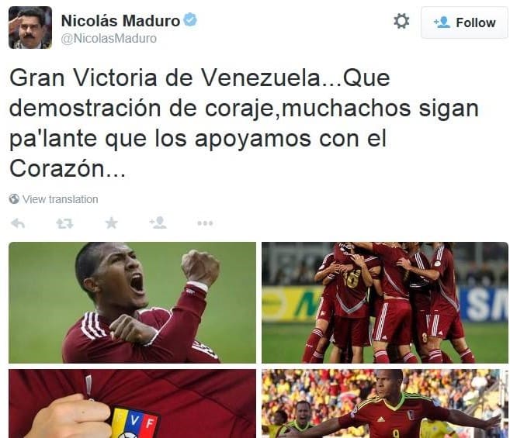The height and width of the screenshot is (438, 510).
Task: Retweet using the retweet arrows icon
Action: coord(64,223)
